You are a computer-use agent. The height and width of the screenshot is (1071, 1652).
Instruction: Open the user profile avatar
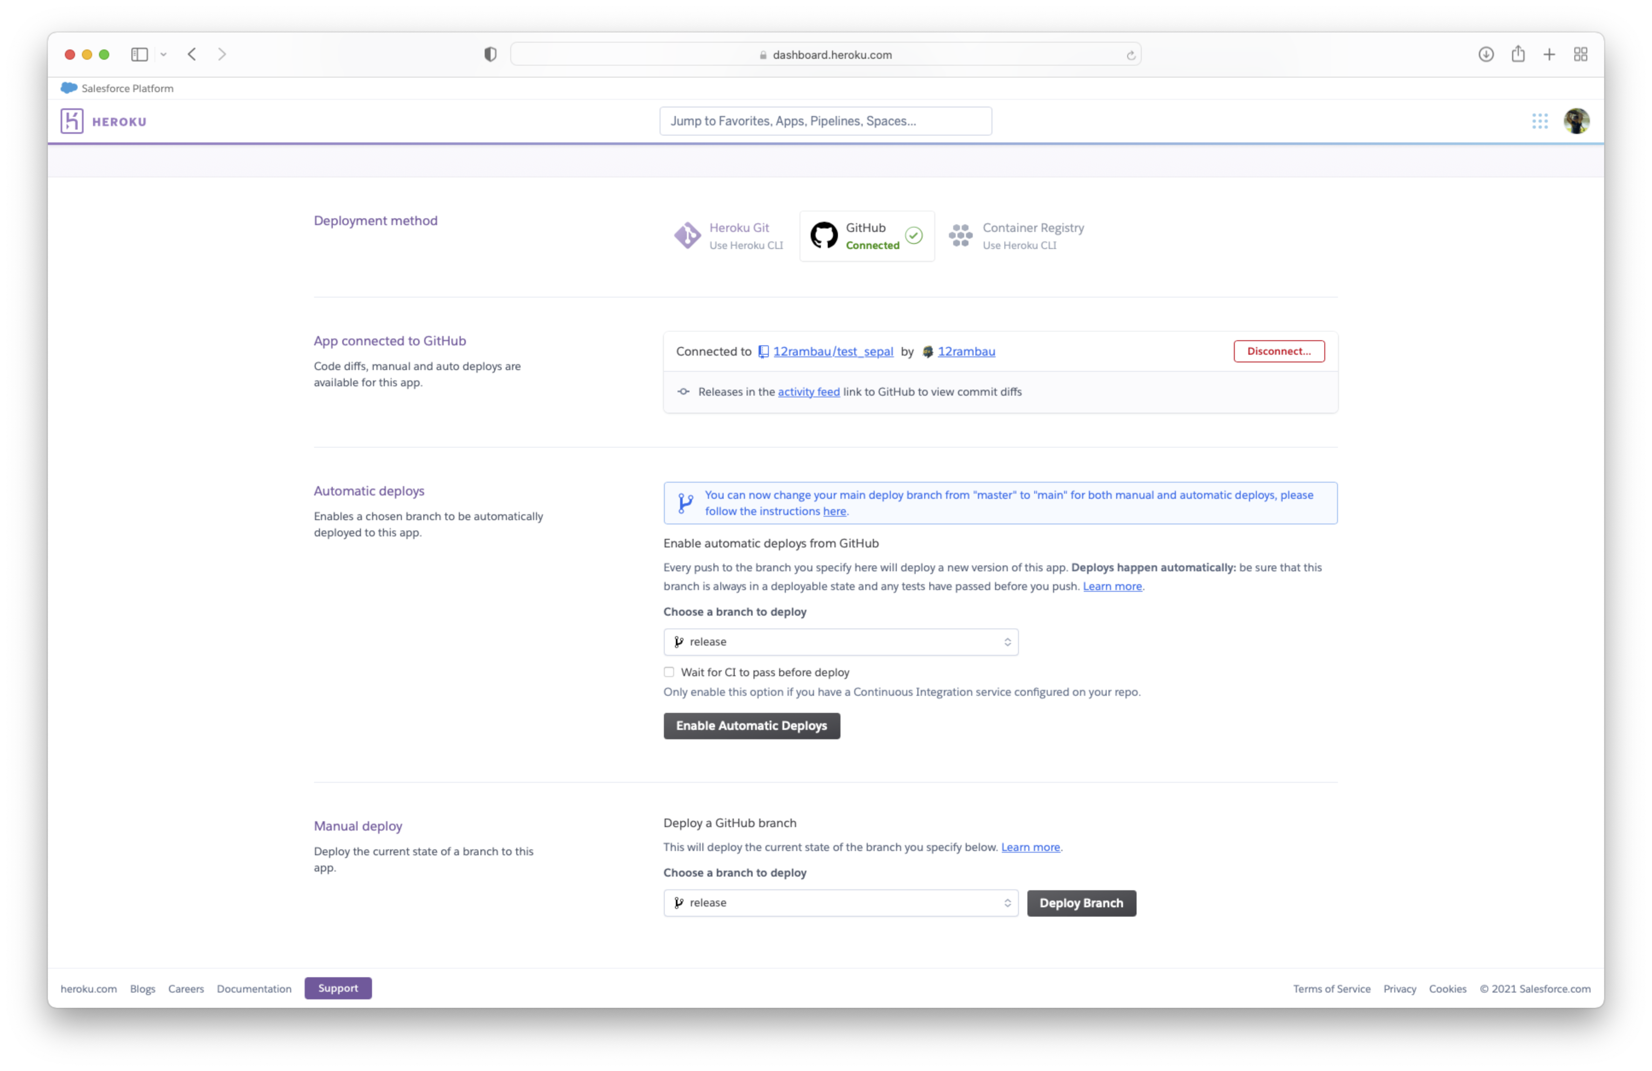pos(1576,122)
